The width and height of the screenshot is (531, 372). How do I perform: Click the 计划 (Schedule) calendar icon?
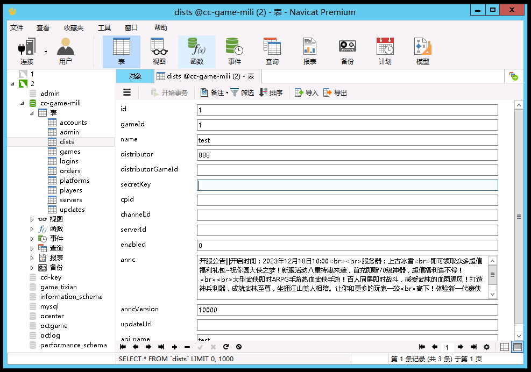385,52
